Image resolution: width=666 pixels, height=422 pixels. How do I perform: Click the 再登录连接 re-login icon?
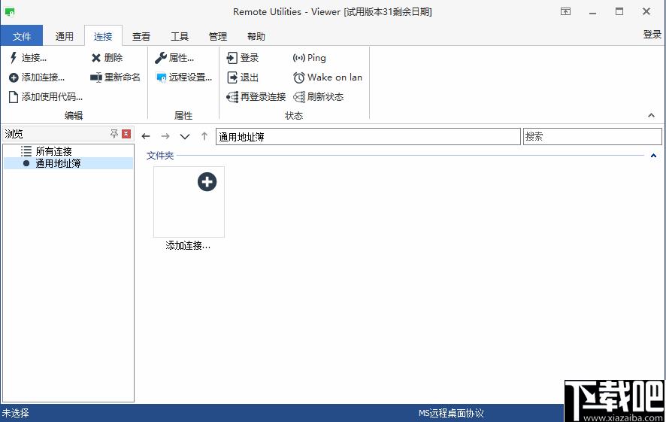tap(232, 97)
